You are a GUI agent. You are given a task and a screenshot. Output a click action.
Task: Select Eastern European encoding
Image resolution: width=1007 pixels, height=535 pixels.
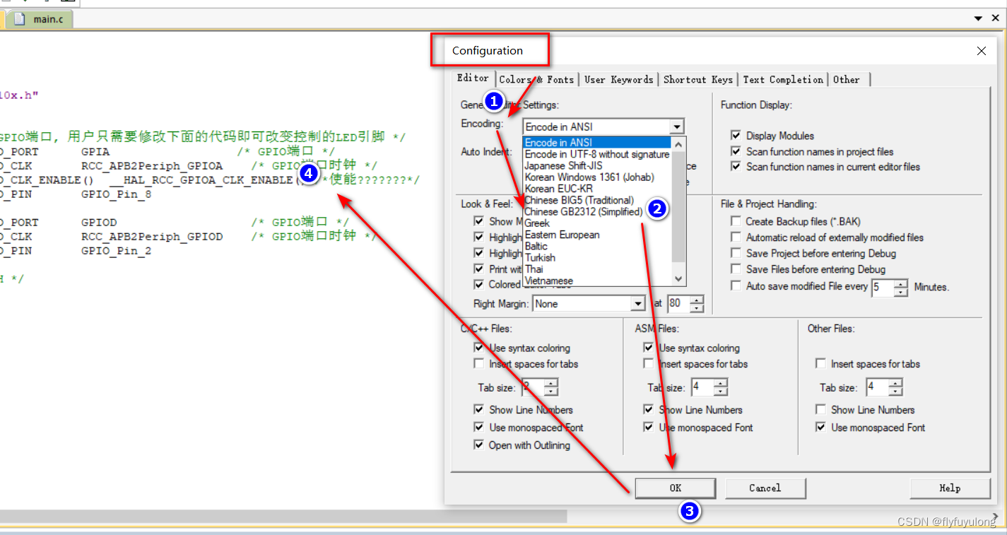coord(596,235)
